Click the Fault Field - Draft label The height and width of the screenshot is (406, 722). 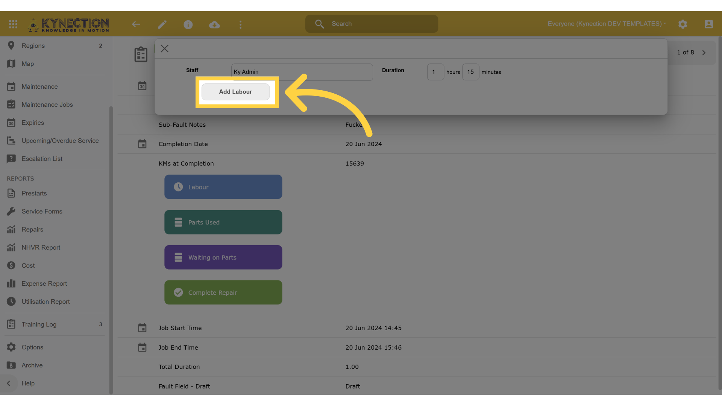[x=184, y=386]
